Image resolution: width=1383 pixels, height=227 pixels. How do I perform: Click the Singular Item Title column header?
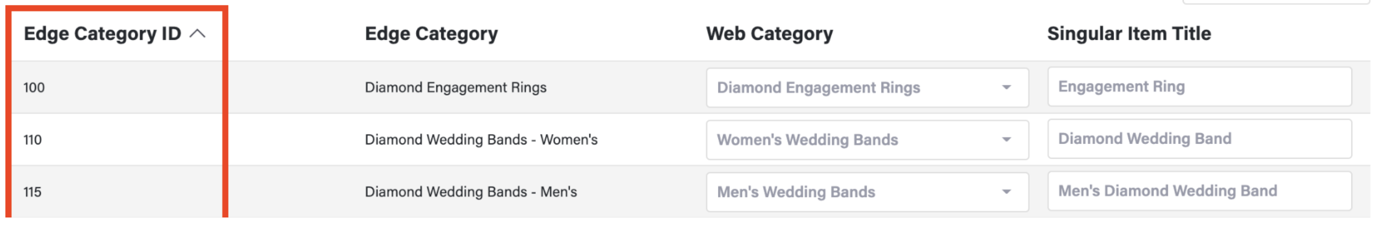[1128, 33]
